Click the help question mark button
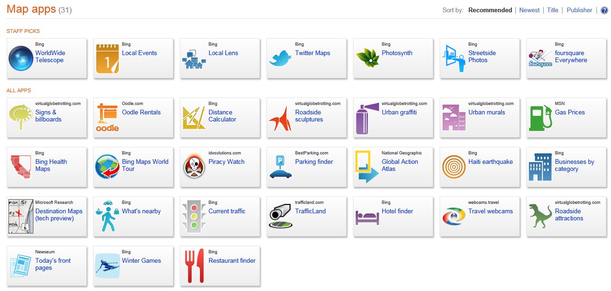The image size is (611, 291). [x=604, y=9]
